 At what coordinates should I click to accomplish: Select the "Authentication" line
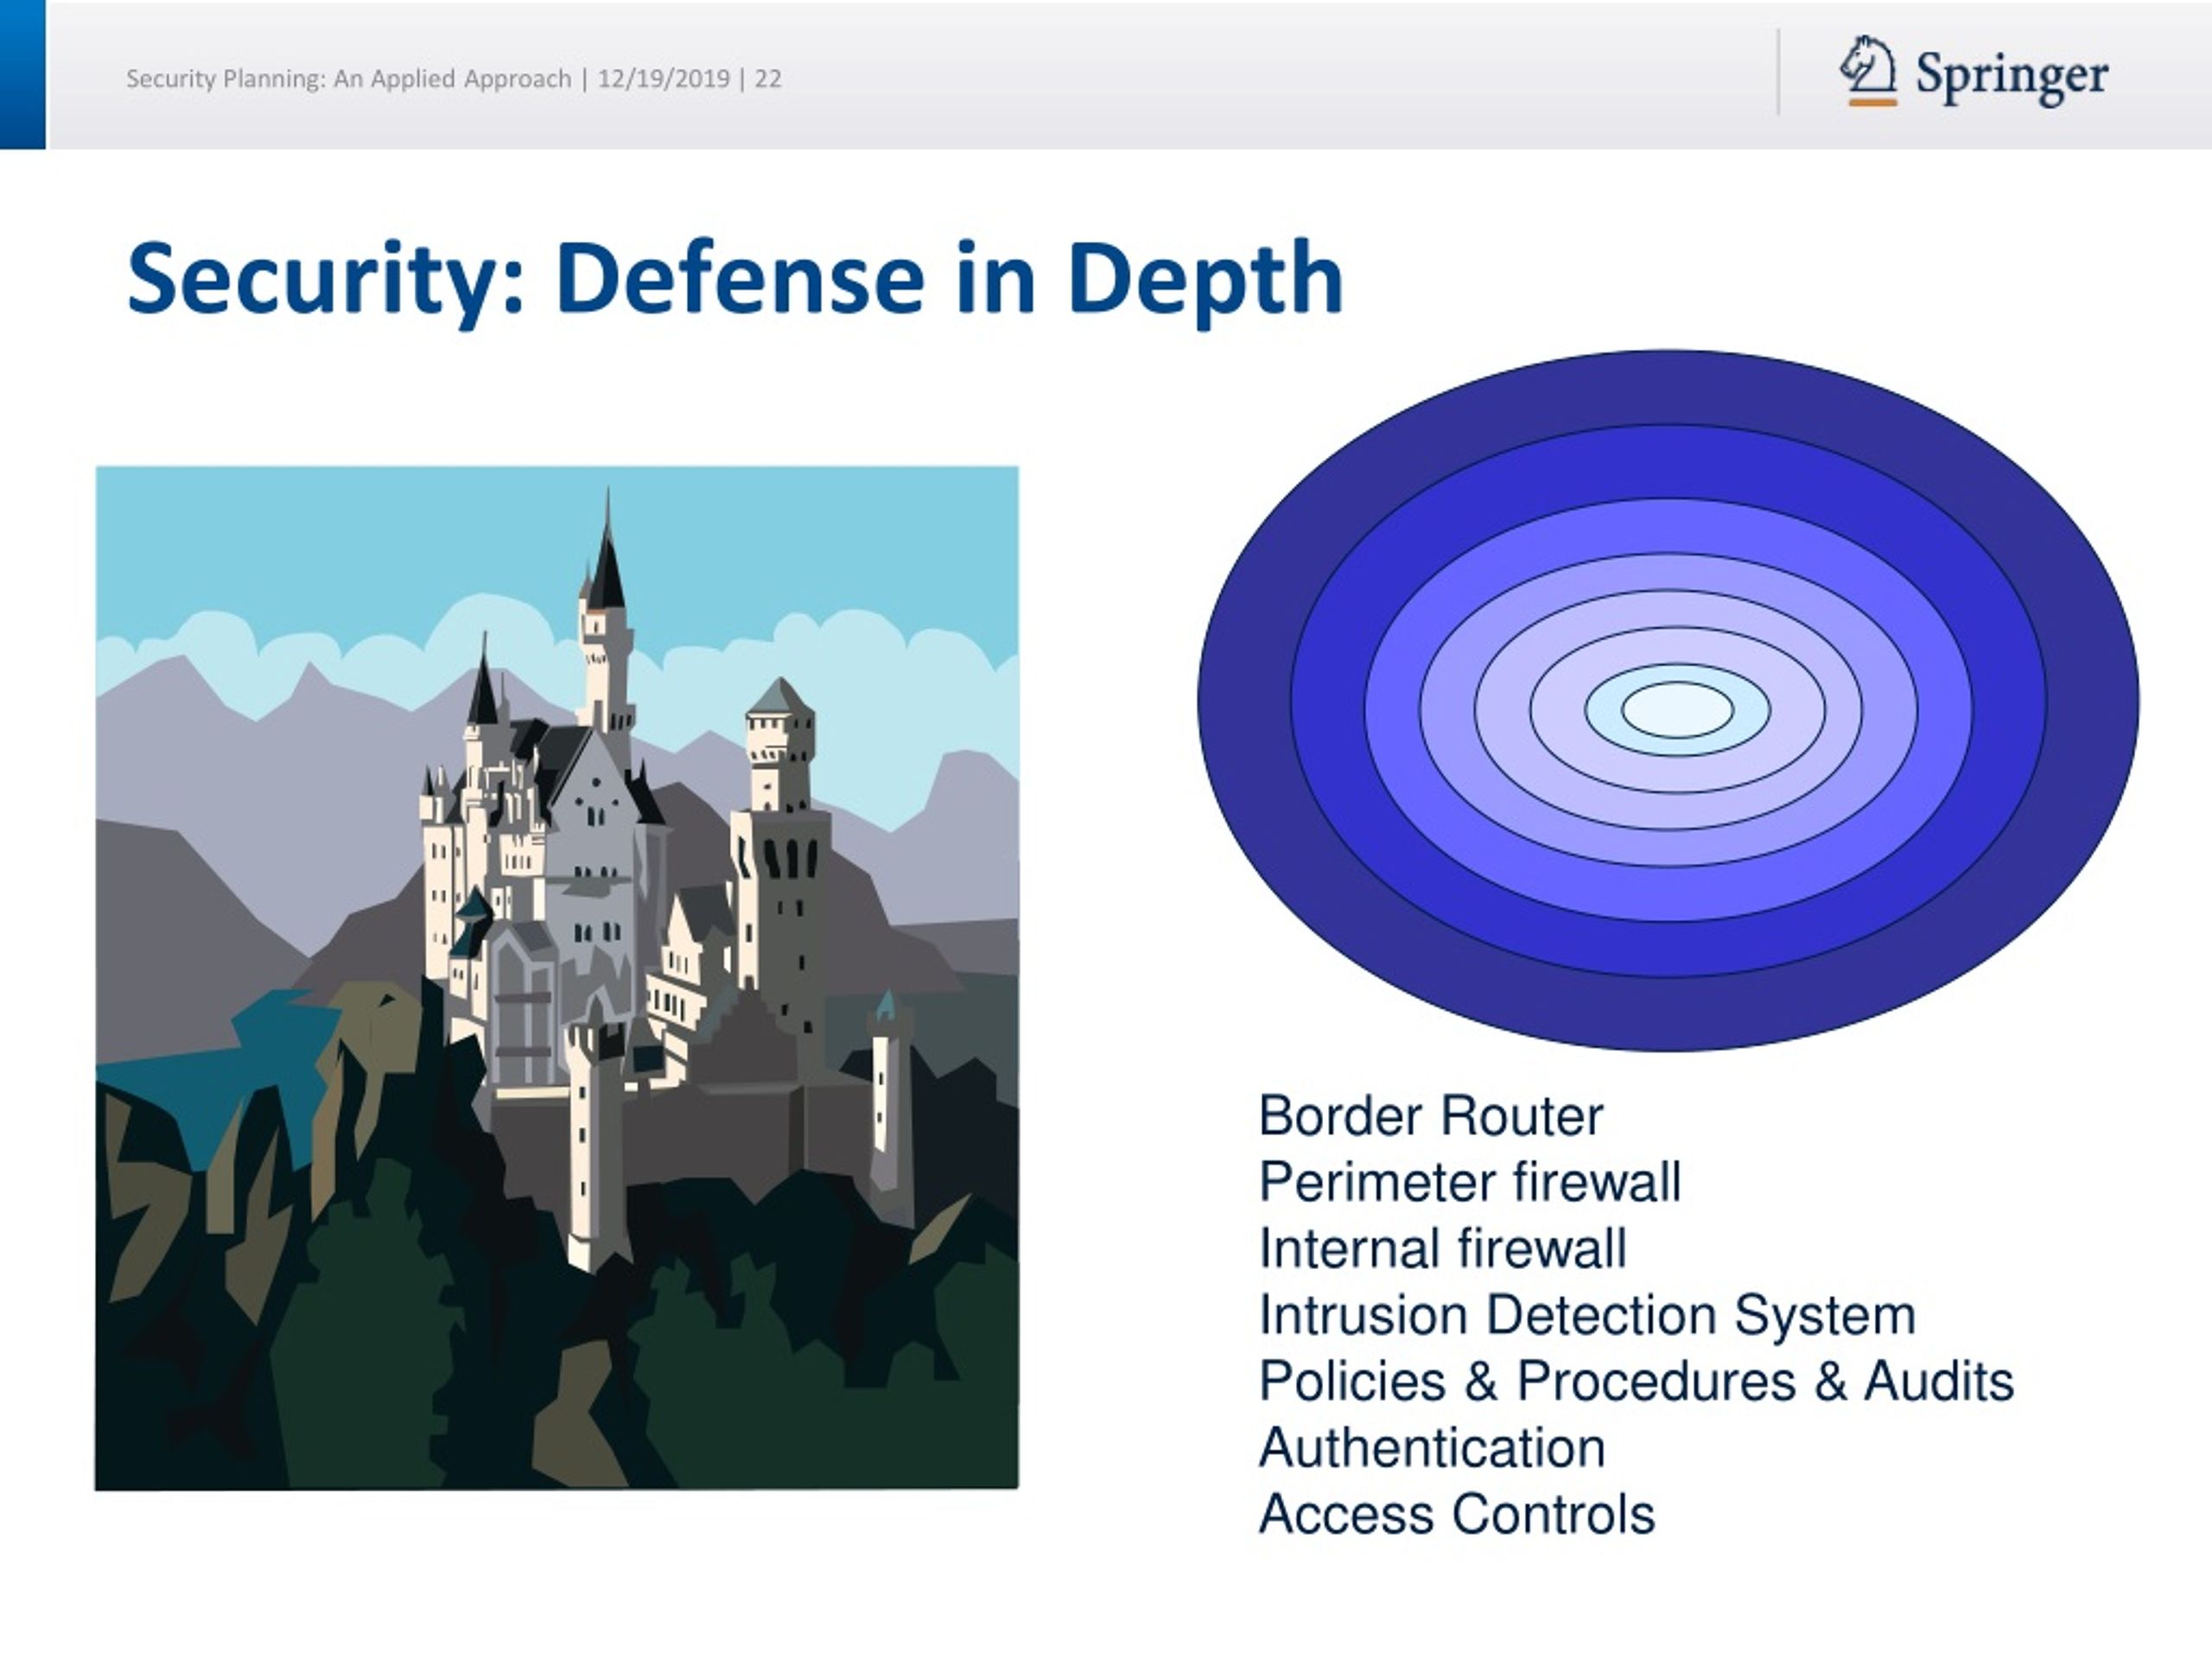1432,1448
